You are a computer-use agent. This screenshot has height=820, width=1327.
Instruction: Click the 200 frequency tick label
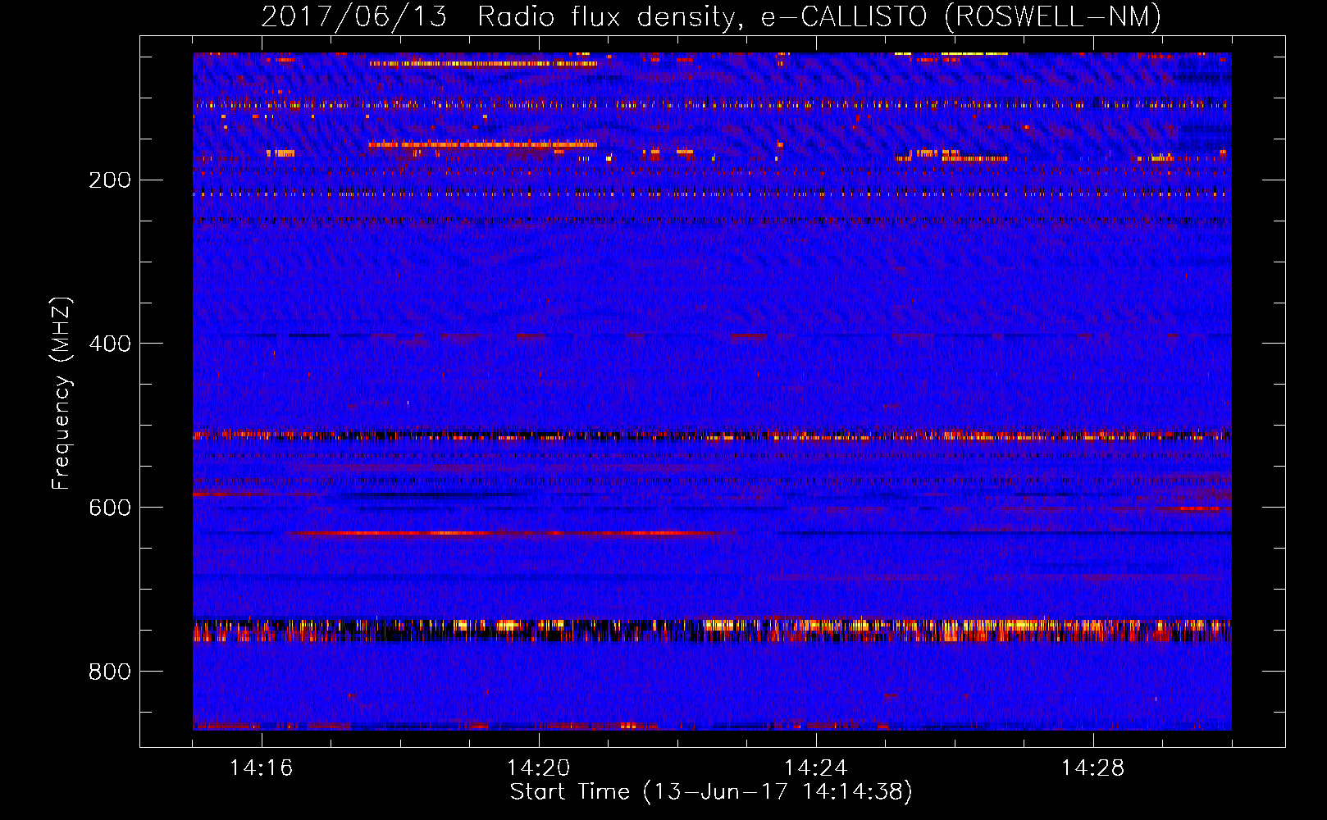coord(110,180)
